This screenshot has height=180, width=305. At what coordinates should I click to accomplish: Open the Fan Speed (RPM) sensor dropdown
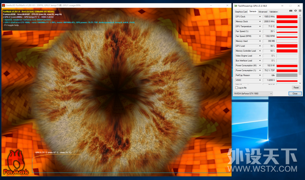(260, 36)
